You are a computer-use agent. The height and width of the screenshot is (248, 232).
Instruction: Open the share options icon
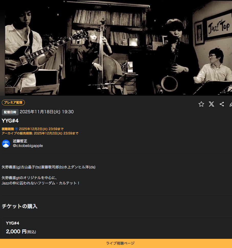pyautogui.click(x=222, y=104)
